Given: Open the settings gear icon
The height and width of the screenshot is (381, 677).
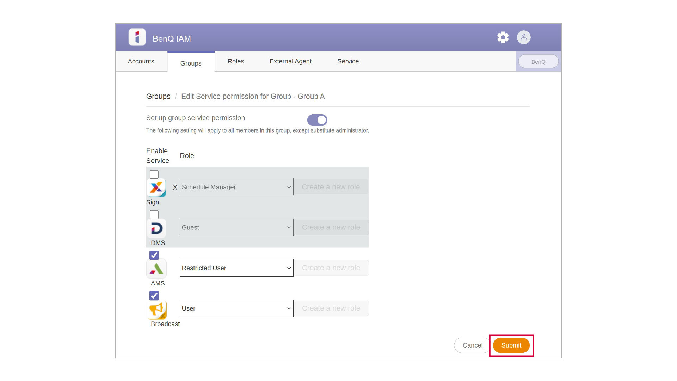Looking at the screenshot, I should pos(503,37).
